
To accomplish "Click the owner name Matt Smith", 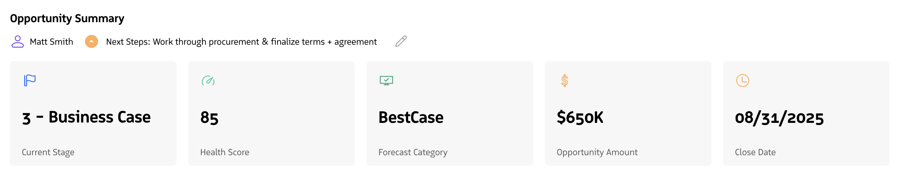I will point(51,42).
